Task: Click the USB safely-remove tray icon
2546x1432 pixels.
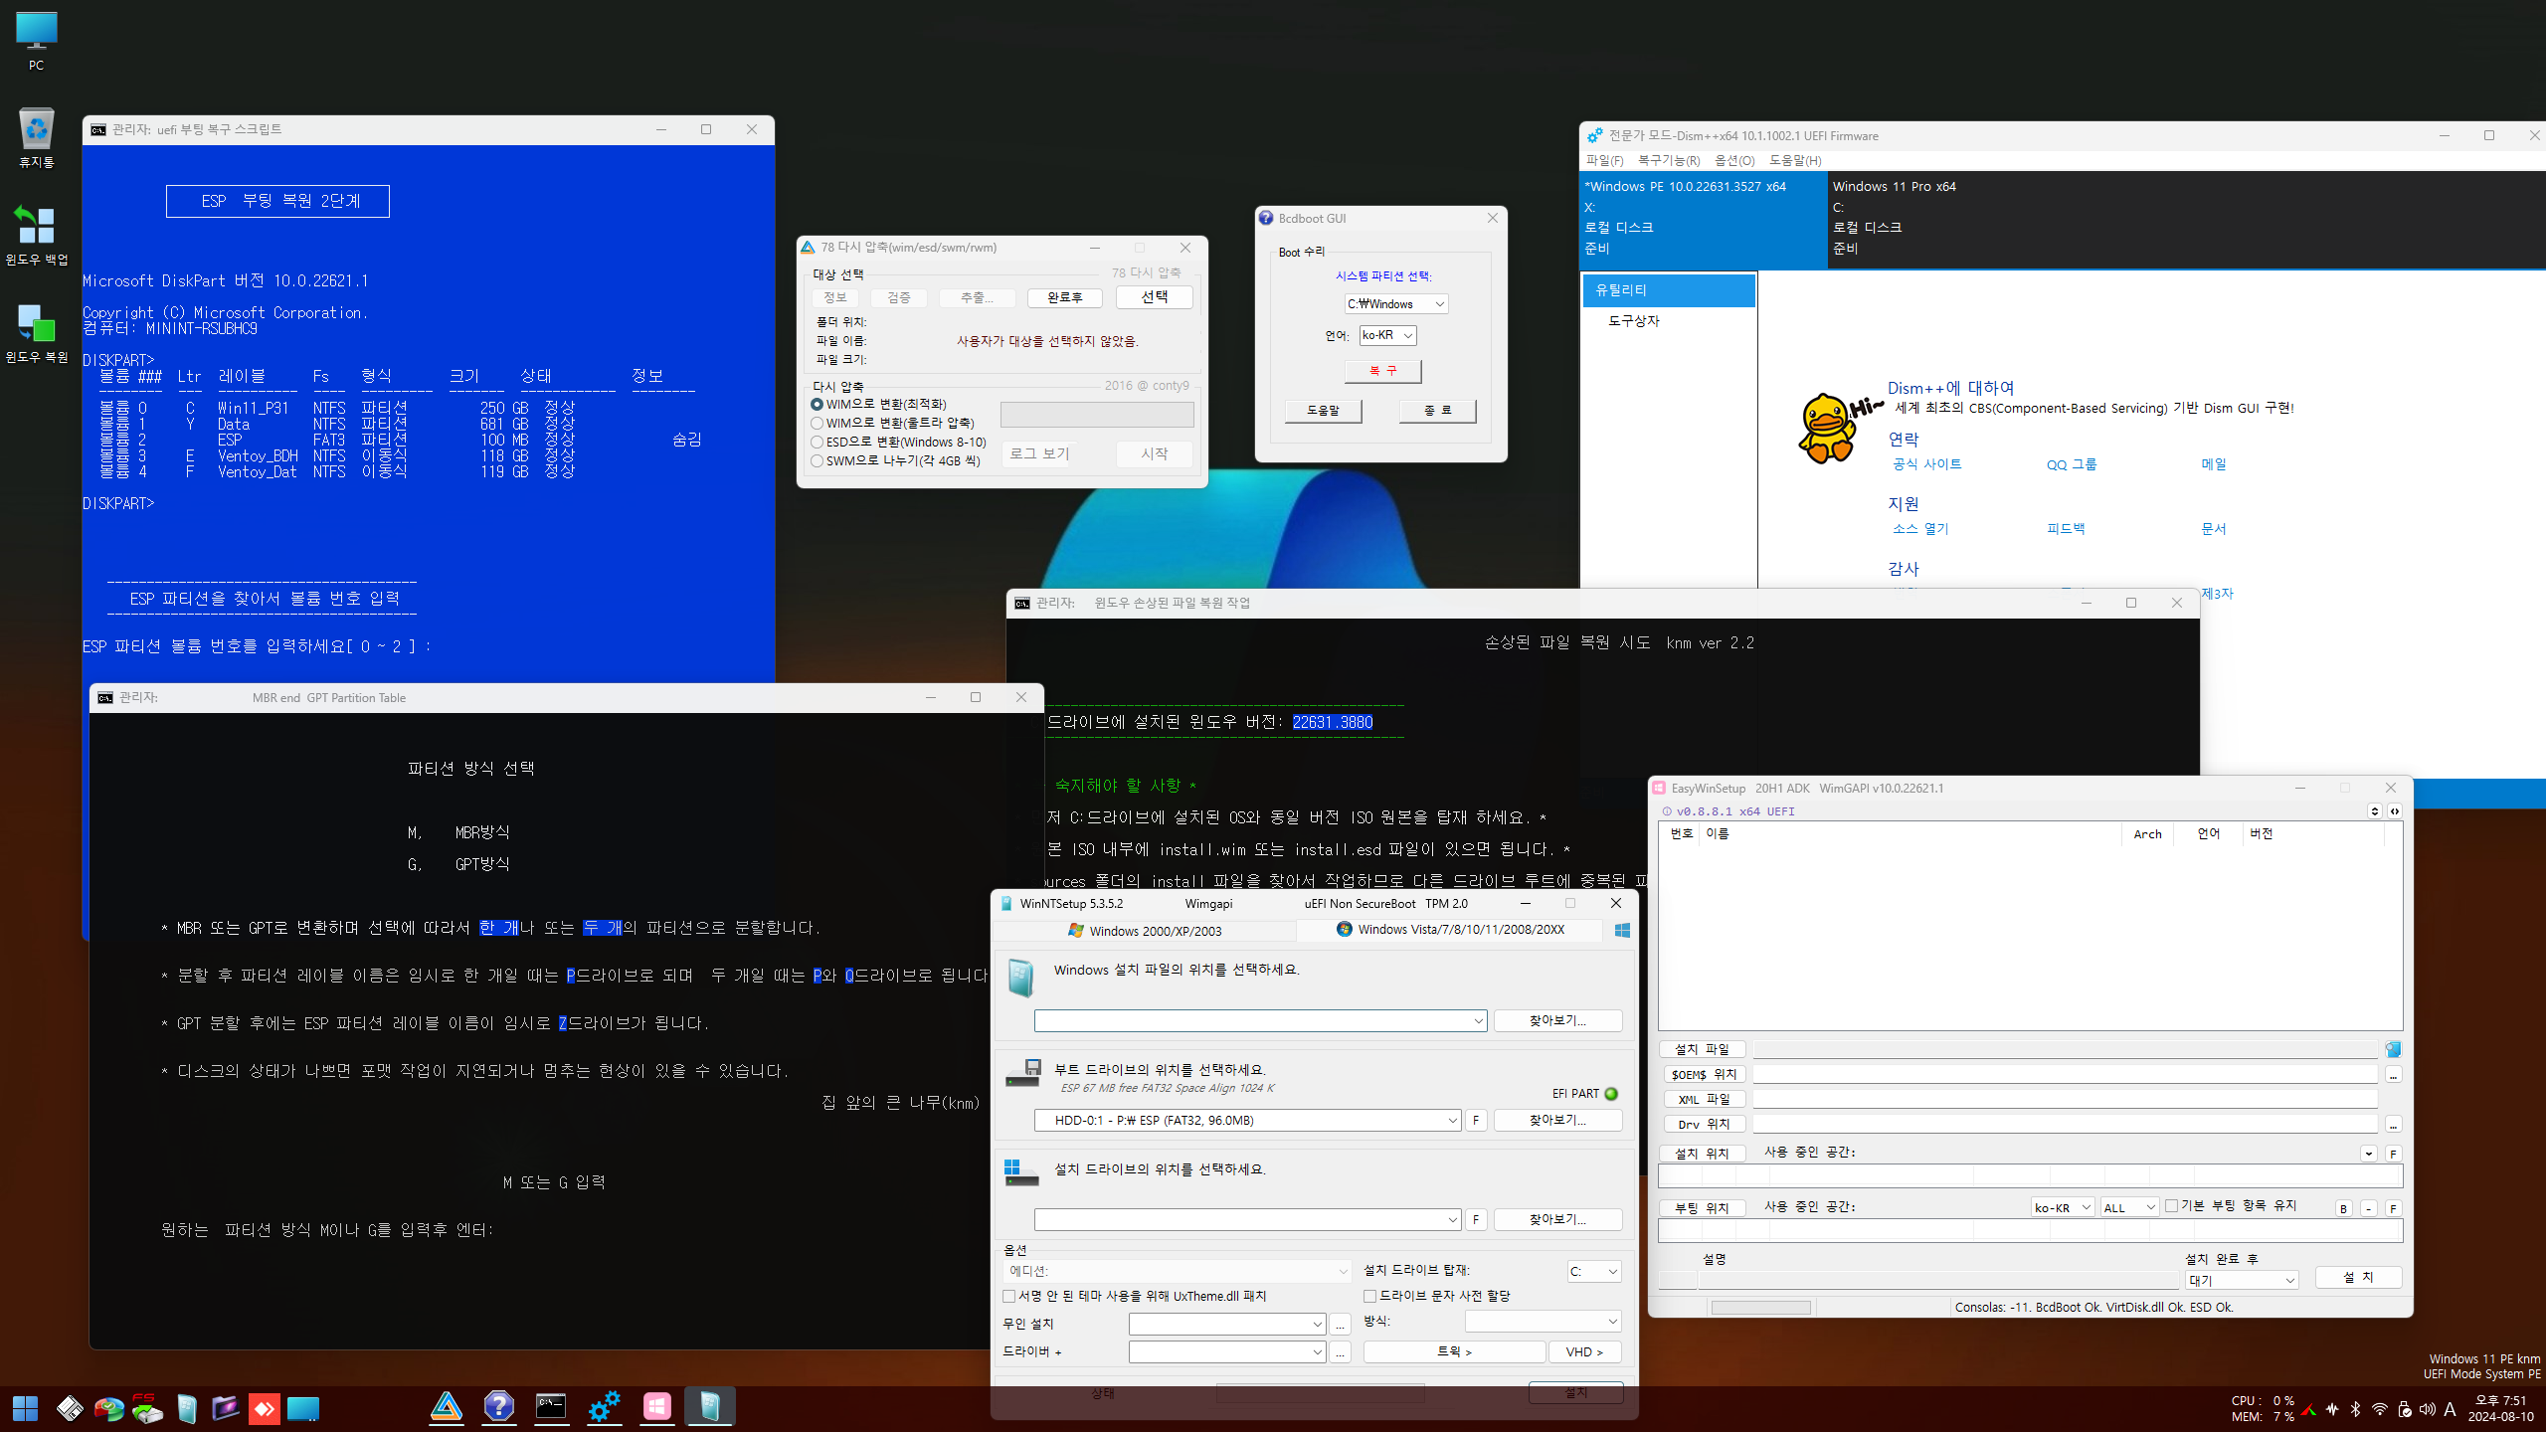Action: point(2405,1409)
